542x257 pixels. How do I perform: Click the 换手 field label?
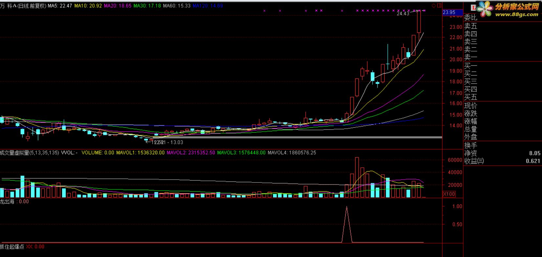pyautogui.click(x=471, y=145)
